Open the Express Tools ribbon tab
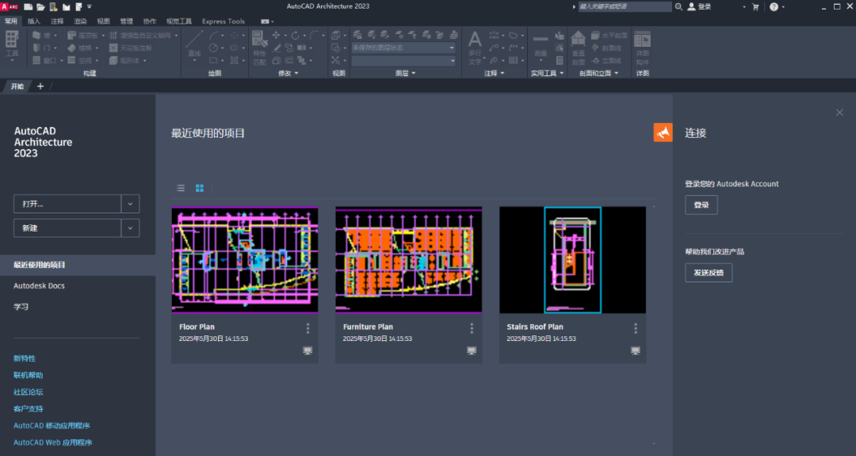The image size is (856, 456). [x=224, y=21]
